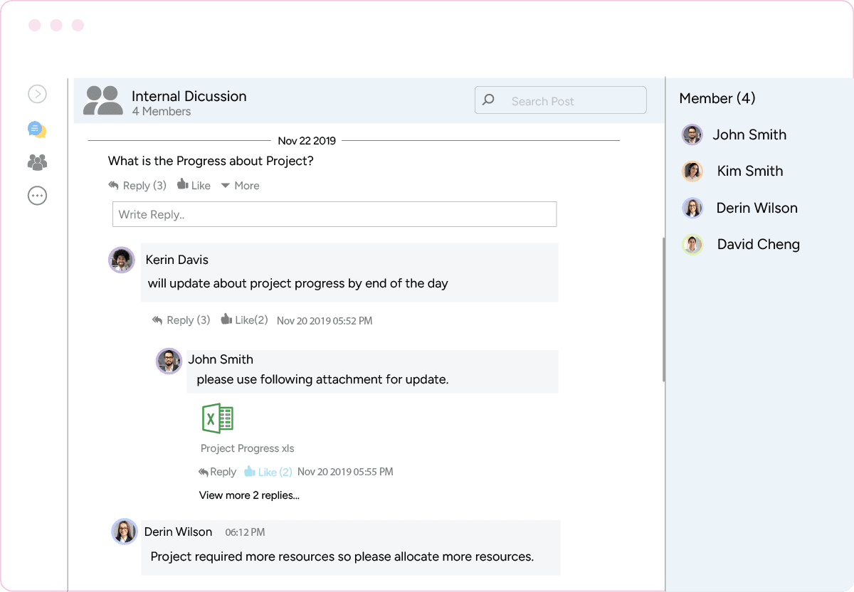The height and width of the screenshot is (592, 854).
Task: Like the main post about project progress
Action: (194, 185)
